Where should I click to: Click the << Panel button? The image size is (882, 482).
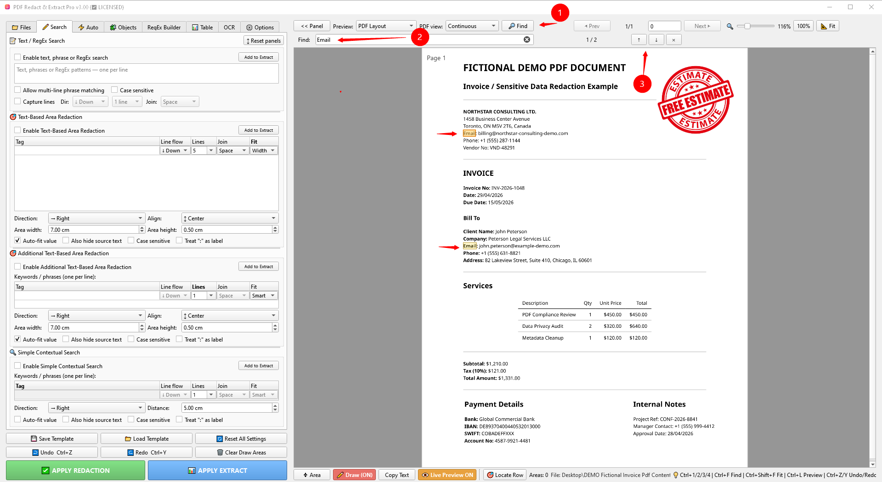click(x=312, y=26)
